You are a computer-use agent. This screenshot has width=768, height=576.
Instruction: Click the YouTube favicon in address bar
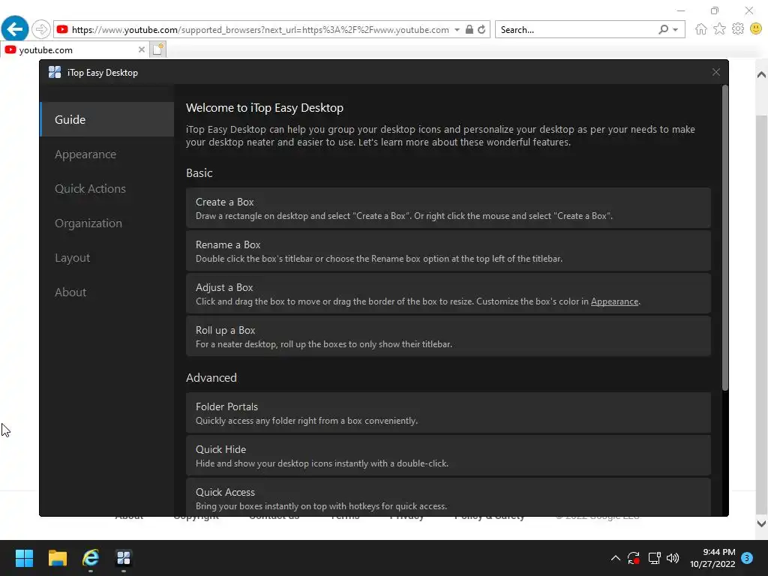[62, 29]
